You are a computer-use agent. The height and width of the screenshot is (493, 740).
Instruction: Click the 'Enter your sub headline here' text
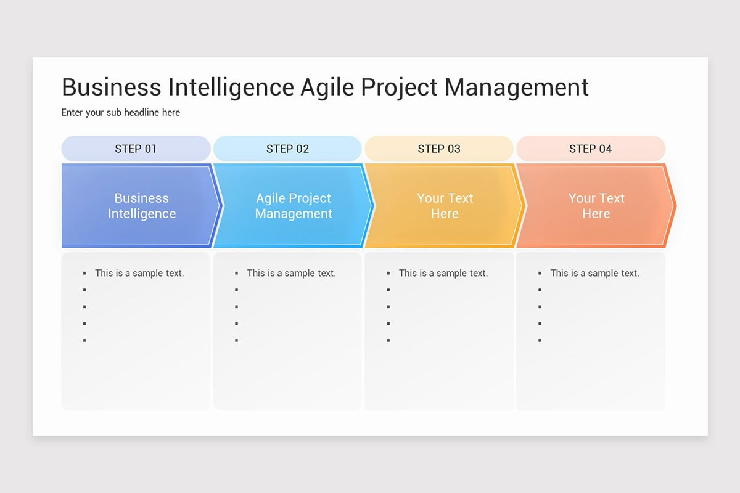[x=121, y=113]
